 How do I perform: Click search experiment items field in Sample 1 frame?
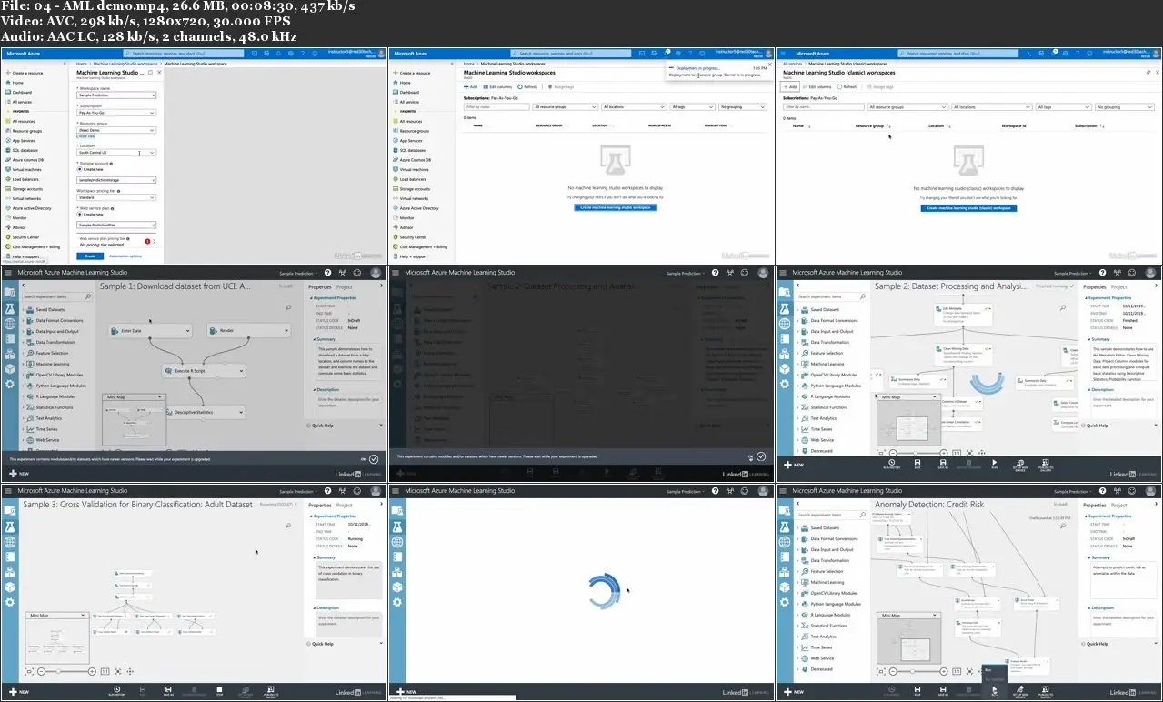pos(57,296)
